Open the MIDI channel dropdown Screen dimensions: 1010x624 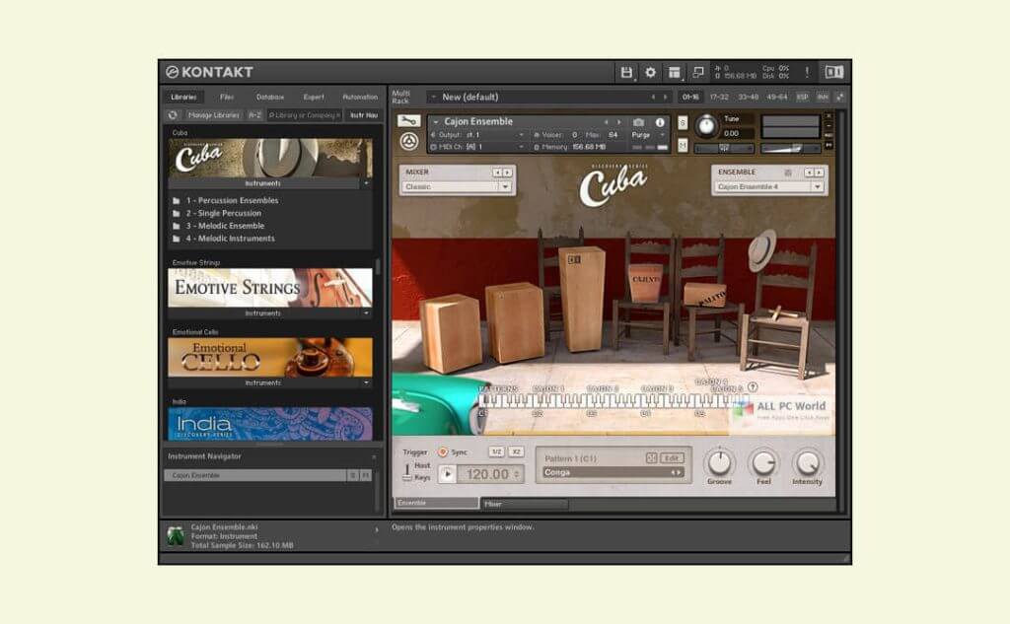476,147
